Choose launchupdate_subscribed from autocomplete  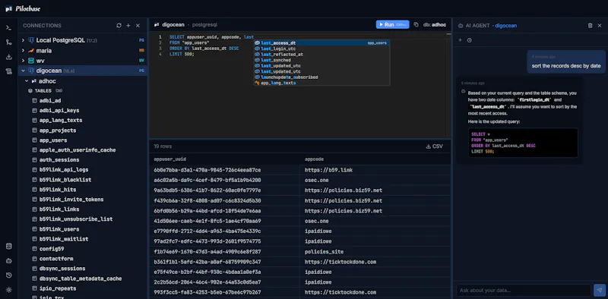[321, 77]
